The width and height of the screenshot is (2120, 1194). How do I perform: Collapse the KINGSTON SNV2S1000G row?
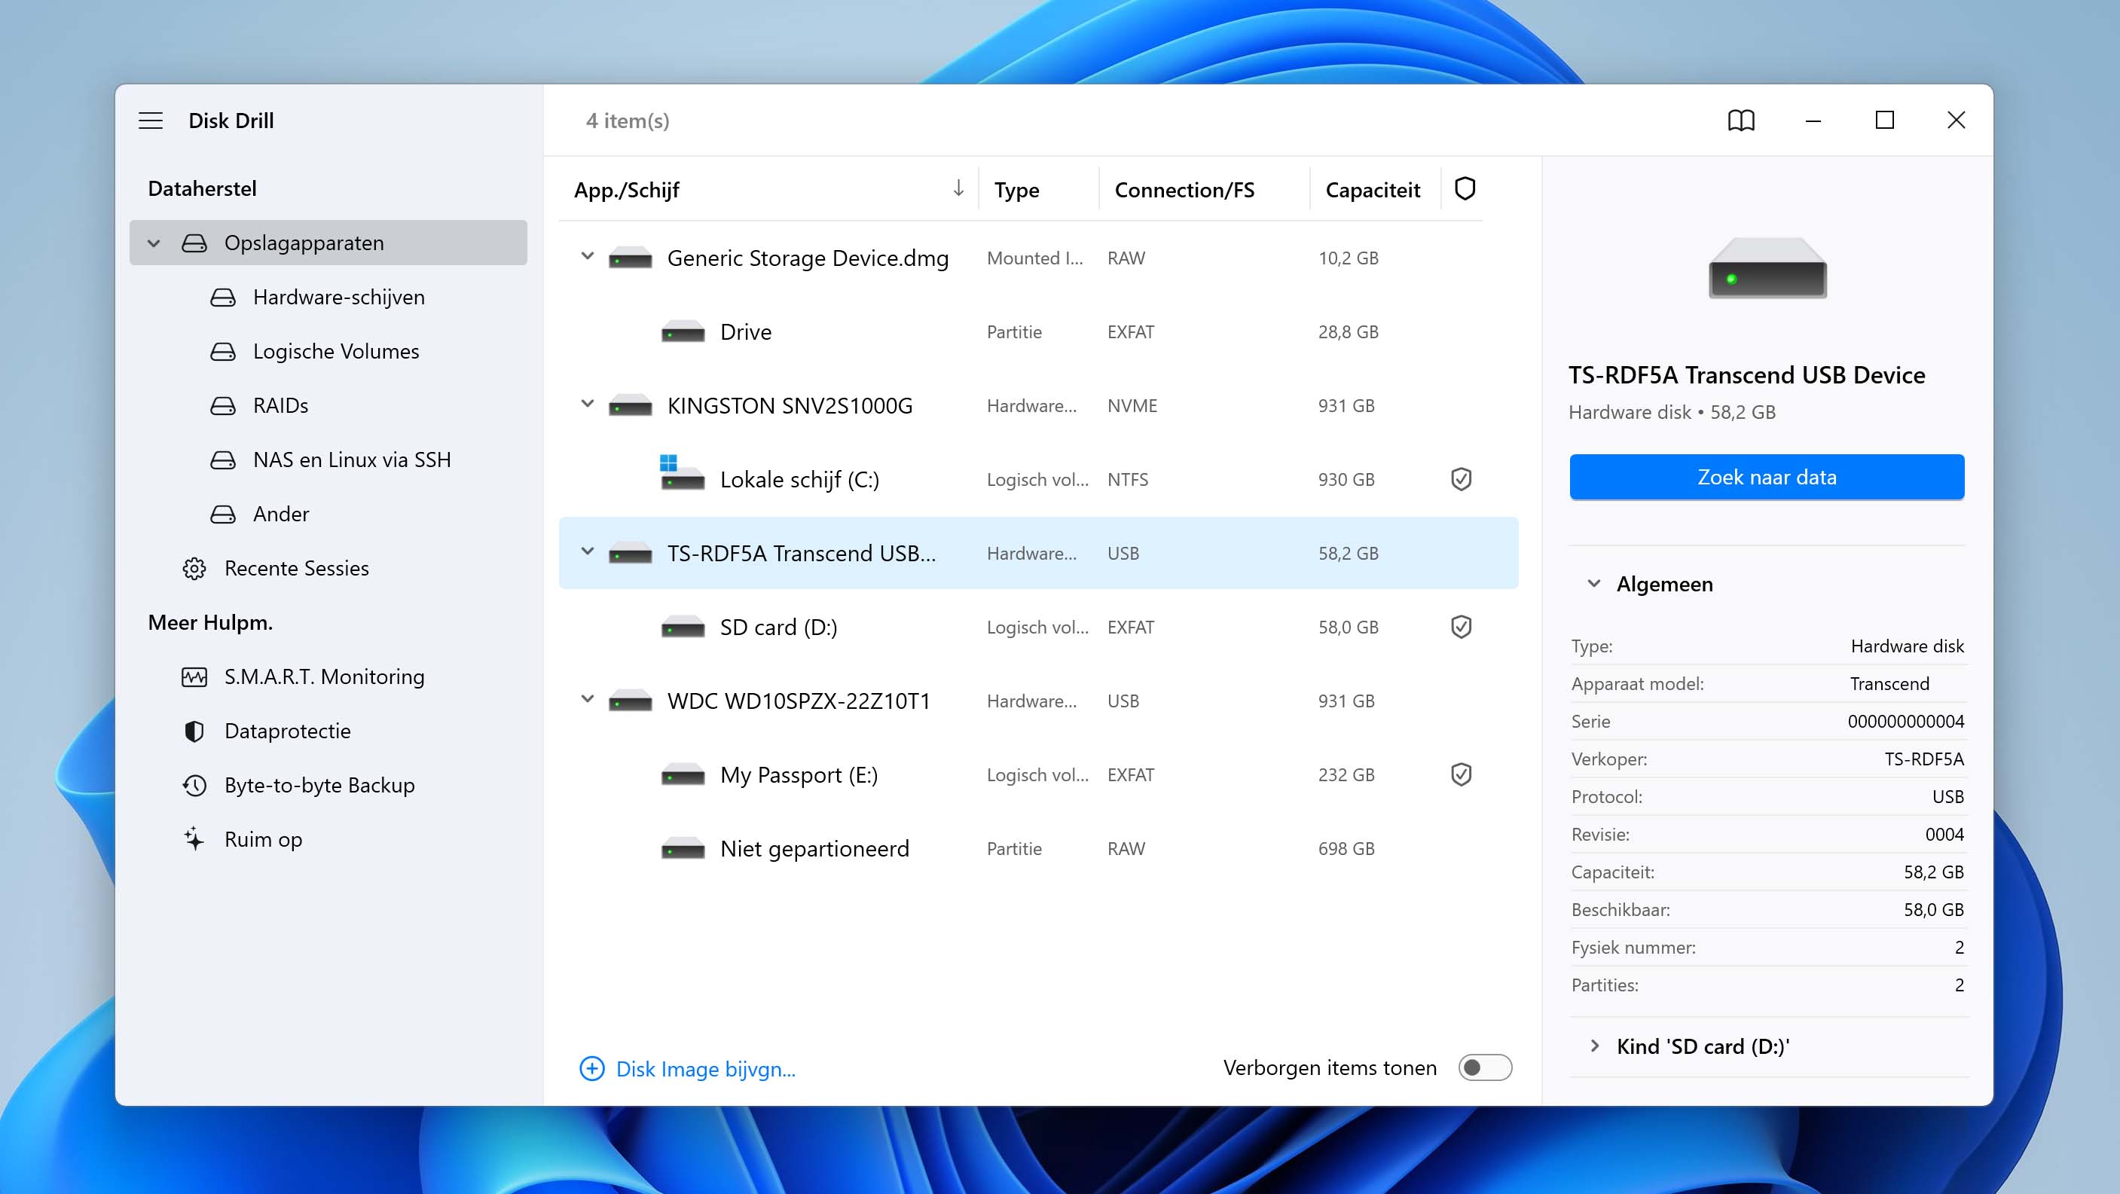(x=588, y=404)
